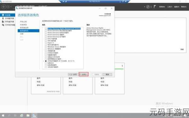Check Active Directory Rights Management Services checkbox
This screenshot has height=118, width=189.
tap(46, 29)
